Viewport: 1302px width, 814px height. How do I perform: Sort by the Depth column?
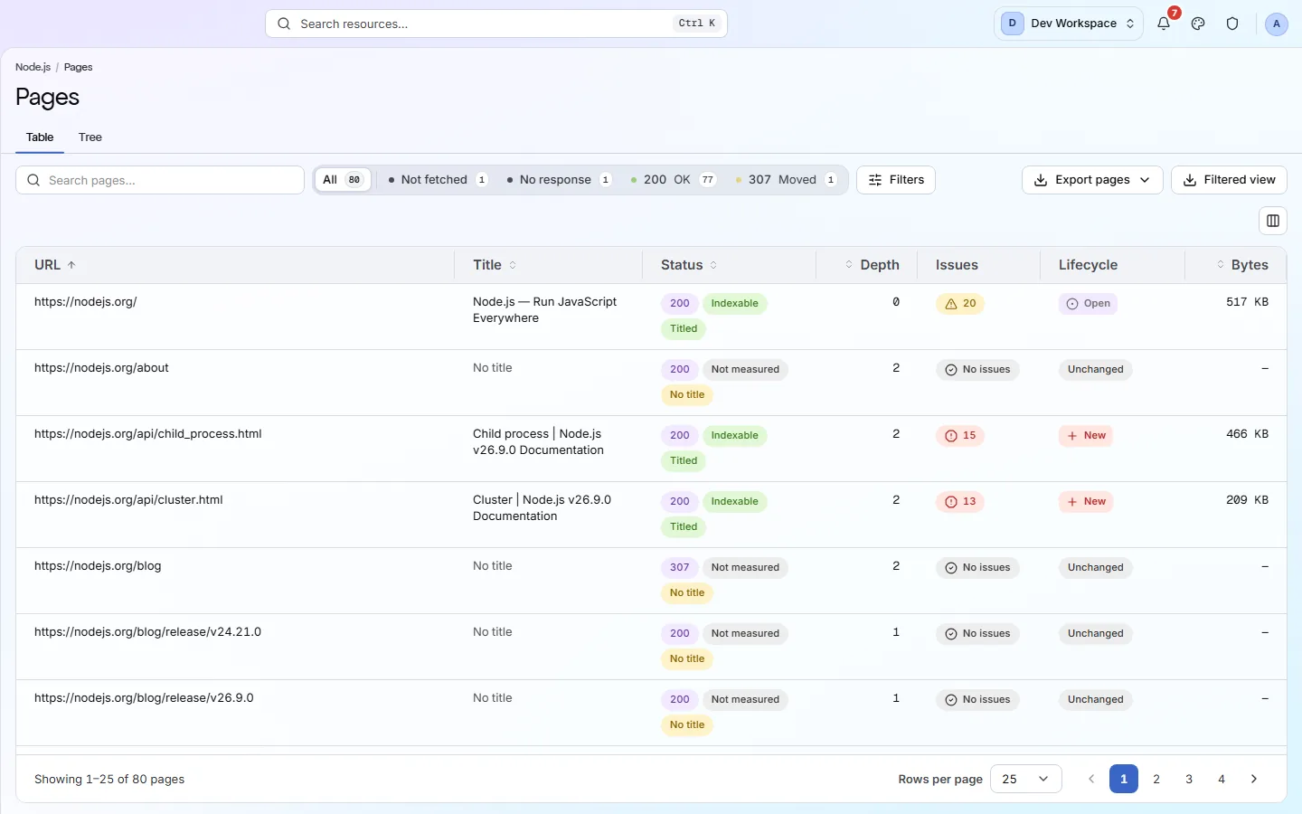pos(872,265)
